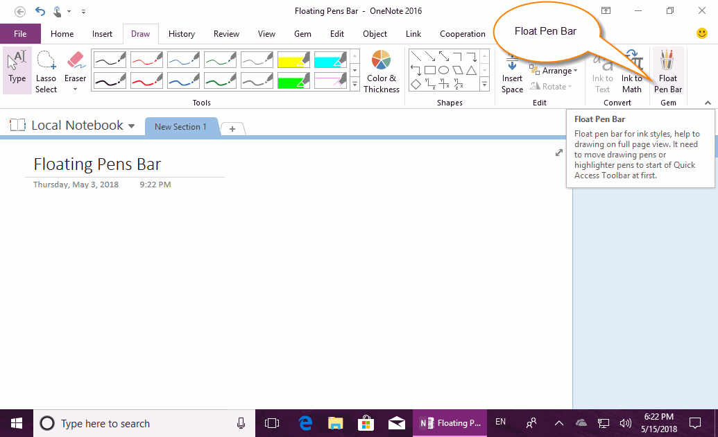
Task: Activate the Lasso Select tool
Action: click(46, 71)
